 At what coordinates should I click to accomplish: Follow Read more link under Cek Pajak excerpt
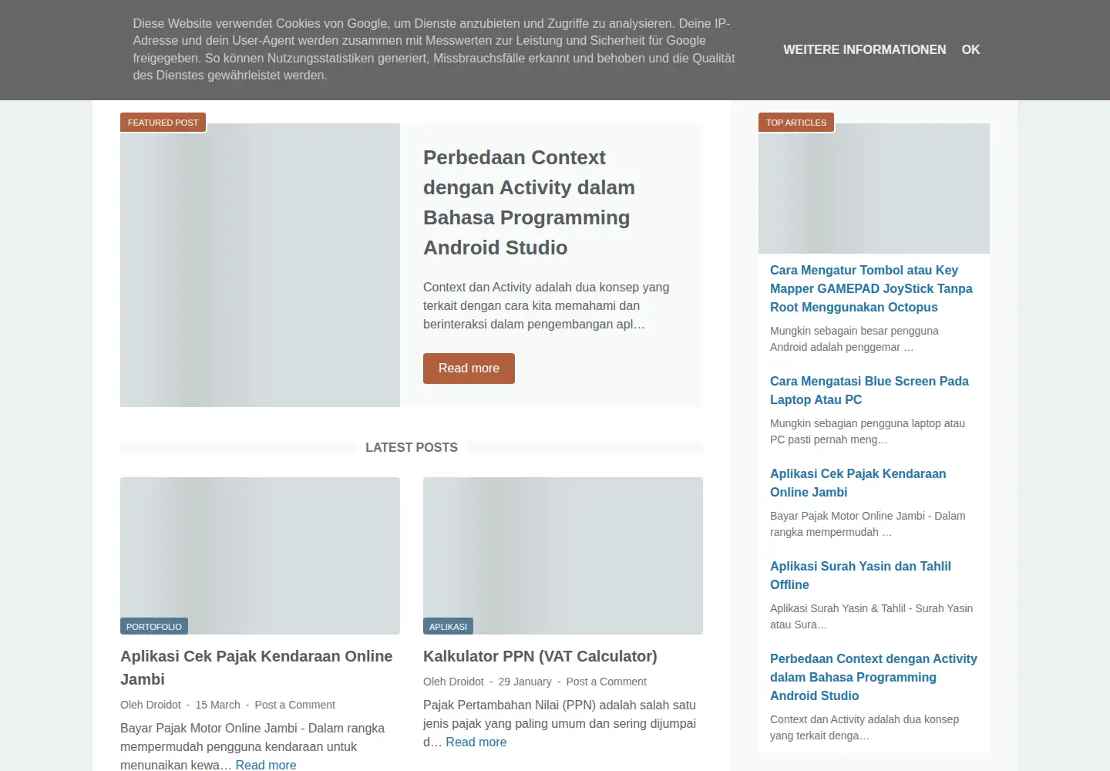point(265,765)
